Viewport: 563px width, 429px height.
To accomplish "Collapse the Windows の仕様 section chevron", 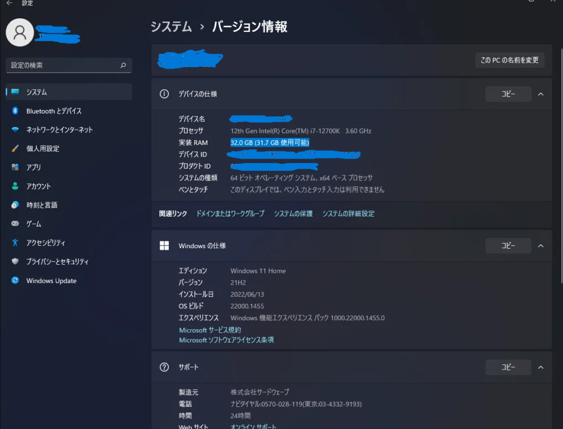I will pyautogui.click(x=541, y=246).
